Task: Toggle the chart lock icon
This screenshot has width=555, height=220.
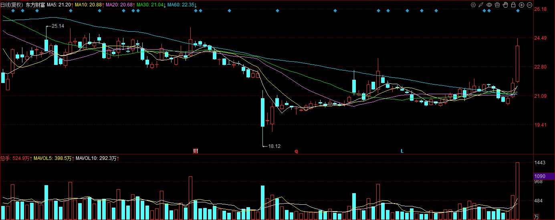Action: (513, 5)
